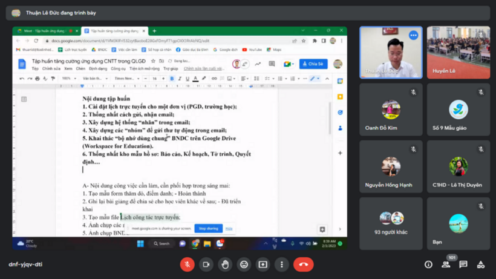Open the Activities panel icon
496x279 pixels.
[x=481, y=264]
